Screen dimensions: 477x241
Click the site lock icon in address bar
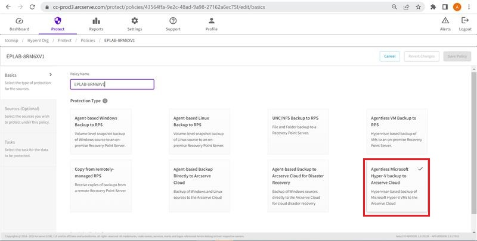(x=47, y=7)
